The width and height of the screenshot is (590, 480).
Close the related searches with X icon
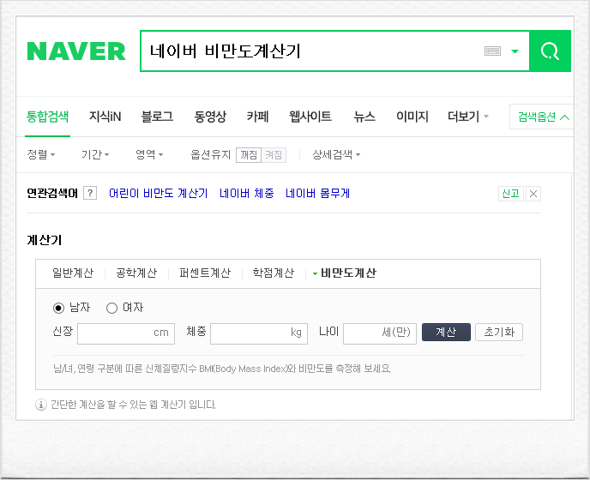coord(533,194)
